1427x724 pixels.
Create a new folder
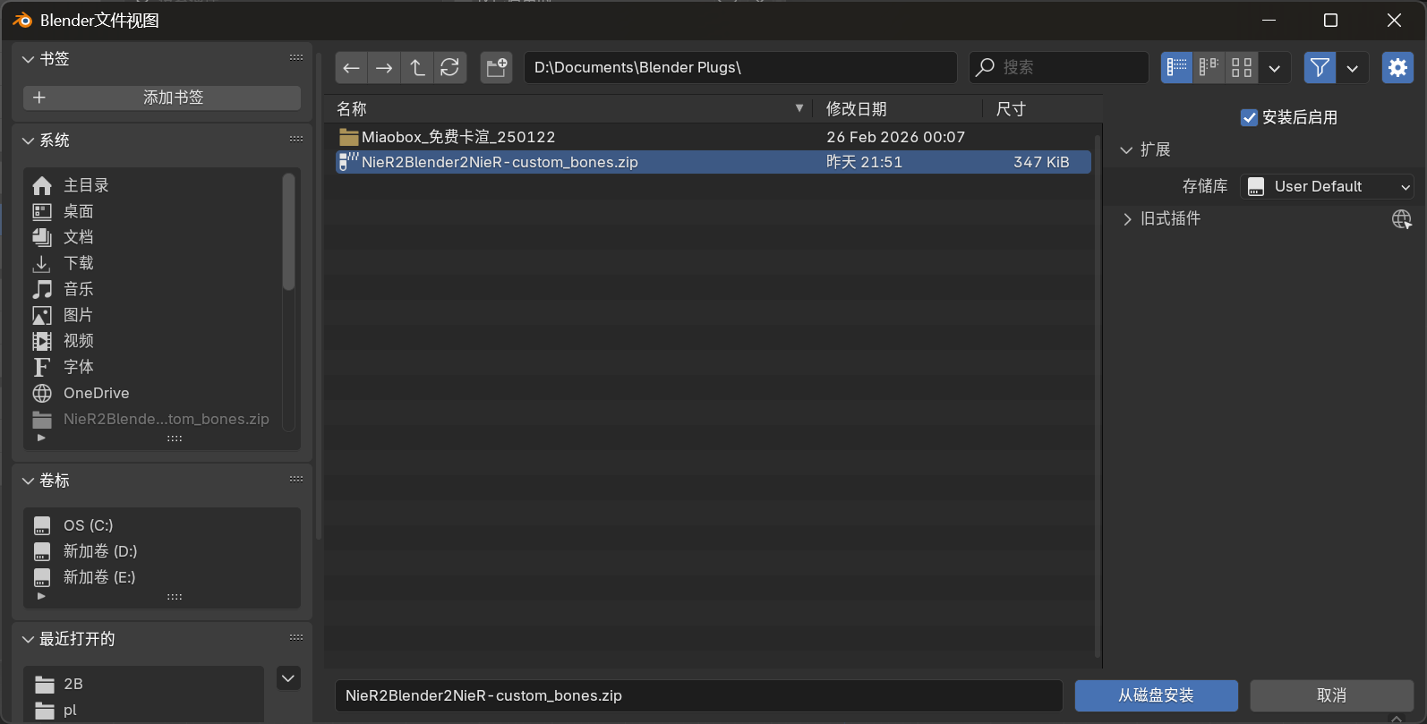click(x=496, y=68)
